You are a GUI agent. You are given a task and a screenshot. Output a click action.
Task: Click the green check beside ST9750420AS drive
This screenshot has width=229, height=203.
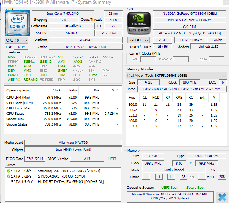pyautogui.click(x=8, y=176)
